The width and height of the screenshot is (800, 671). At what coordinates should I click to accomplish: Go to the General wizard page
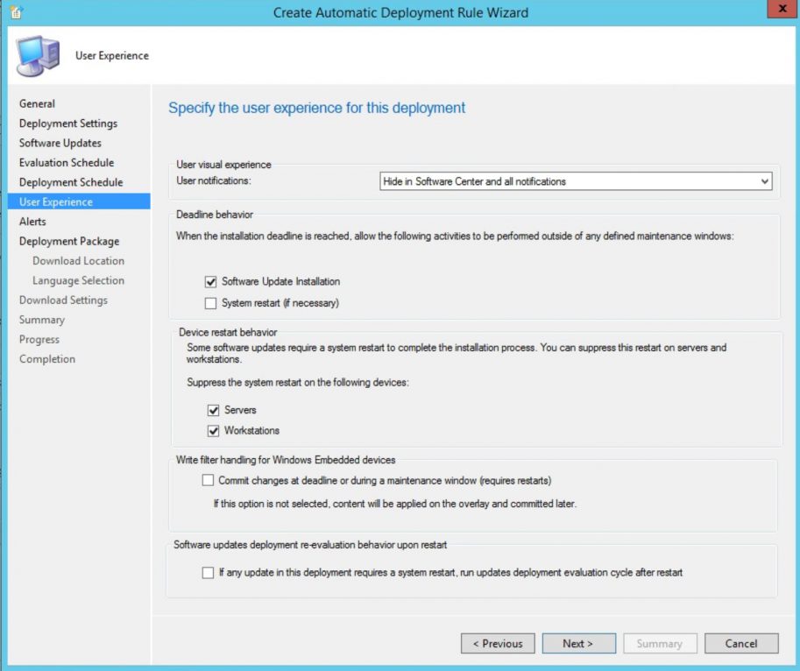pos(37,103)
